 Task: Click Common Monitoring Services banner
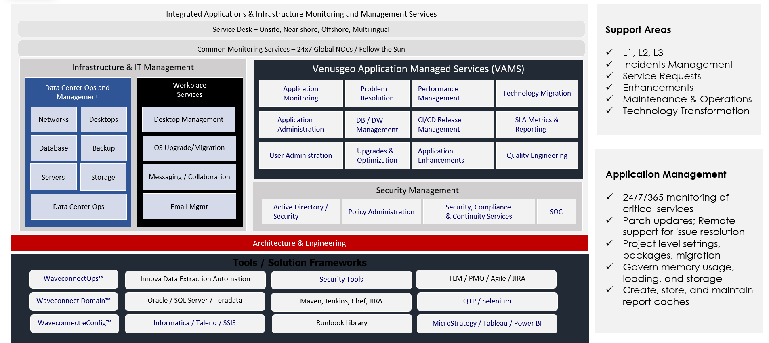click(301, 49)
